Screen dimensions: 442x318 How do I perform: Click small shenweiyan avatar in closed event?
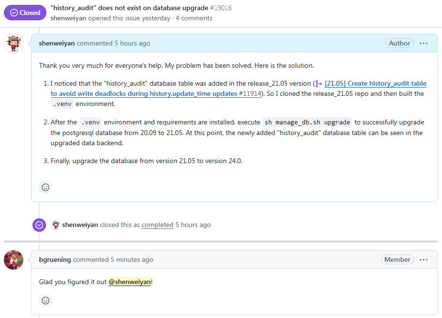tap(55, 225)
